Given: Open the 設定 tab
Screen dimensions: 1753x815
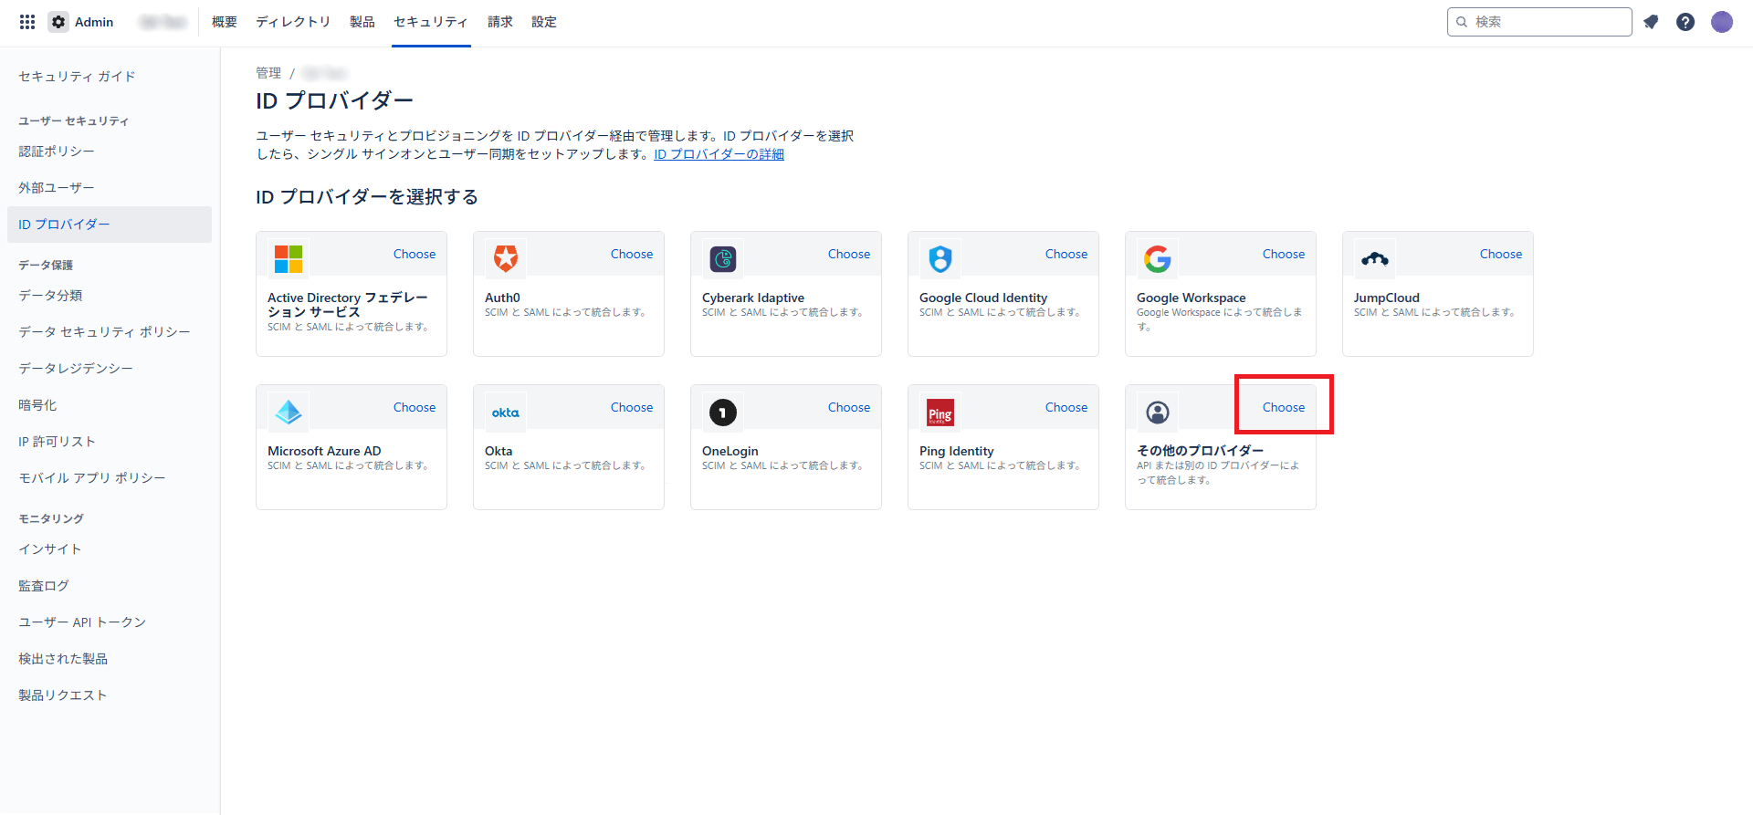Looking at the screenshot, I should (x=544, y=22).
